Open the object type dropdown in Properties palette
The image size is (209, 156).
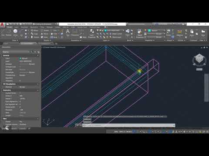pyautogui.click(x=16, y=52)
